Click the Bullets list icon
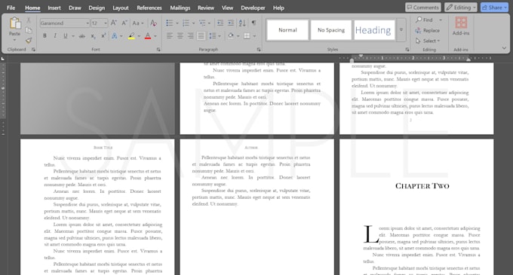Screen dimensions: 513x275 point(170,23)
